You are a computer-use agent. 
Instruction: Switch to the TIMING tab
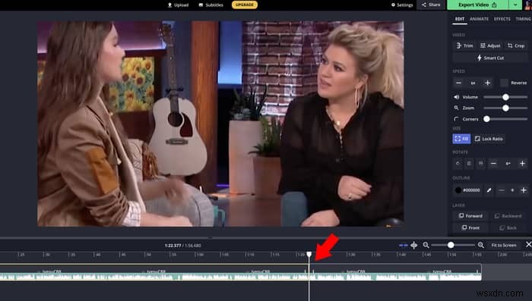click(523, 19)
